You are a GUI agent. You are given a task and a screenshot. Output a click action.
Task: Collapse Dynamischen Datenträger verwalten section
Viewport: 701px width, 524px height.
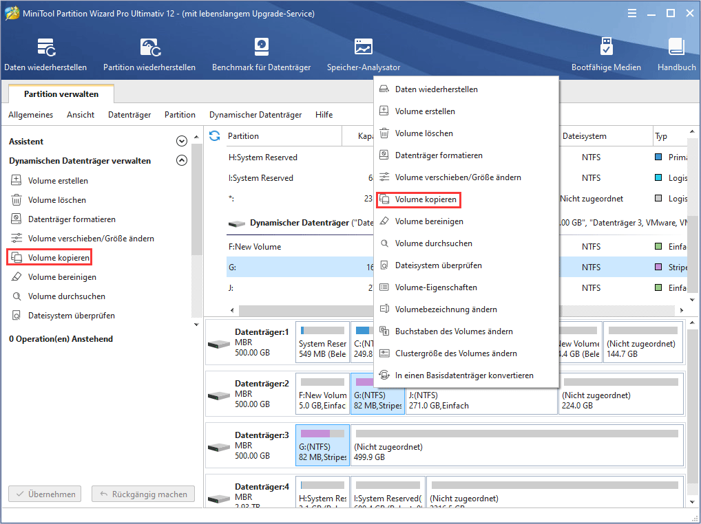pos(182,160)
